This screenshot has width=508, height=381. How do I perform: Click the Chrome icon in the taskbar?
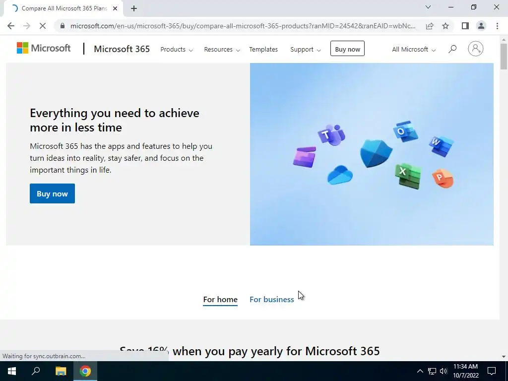(x=85, y=371)
